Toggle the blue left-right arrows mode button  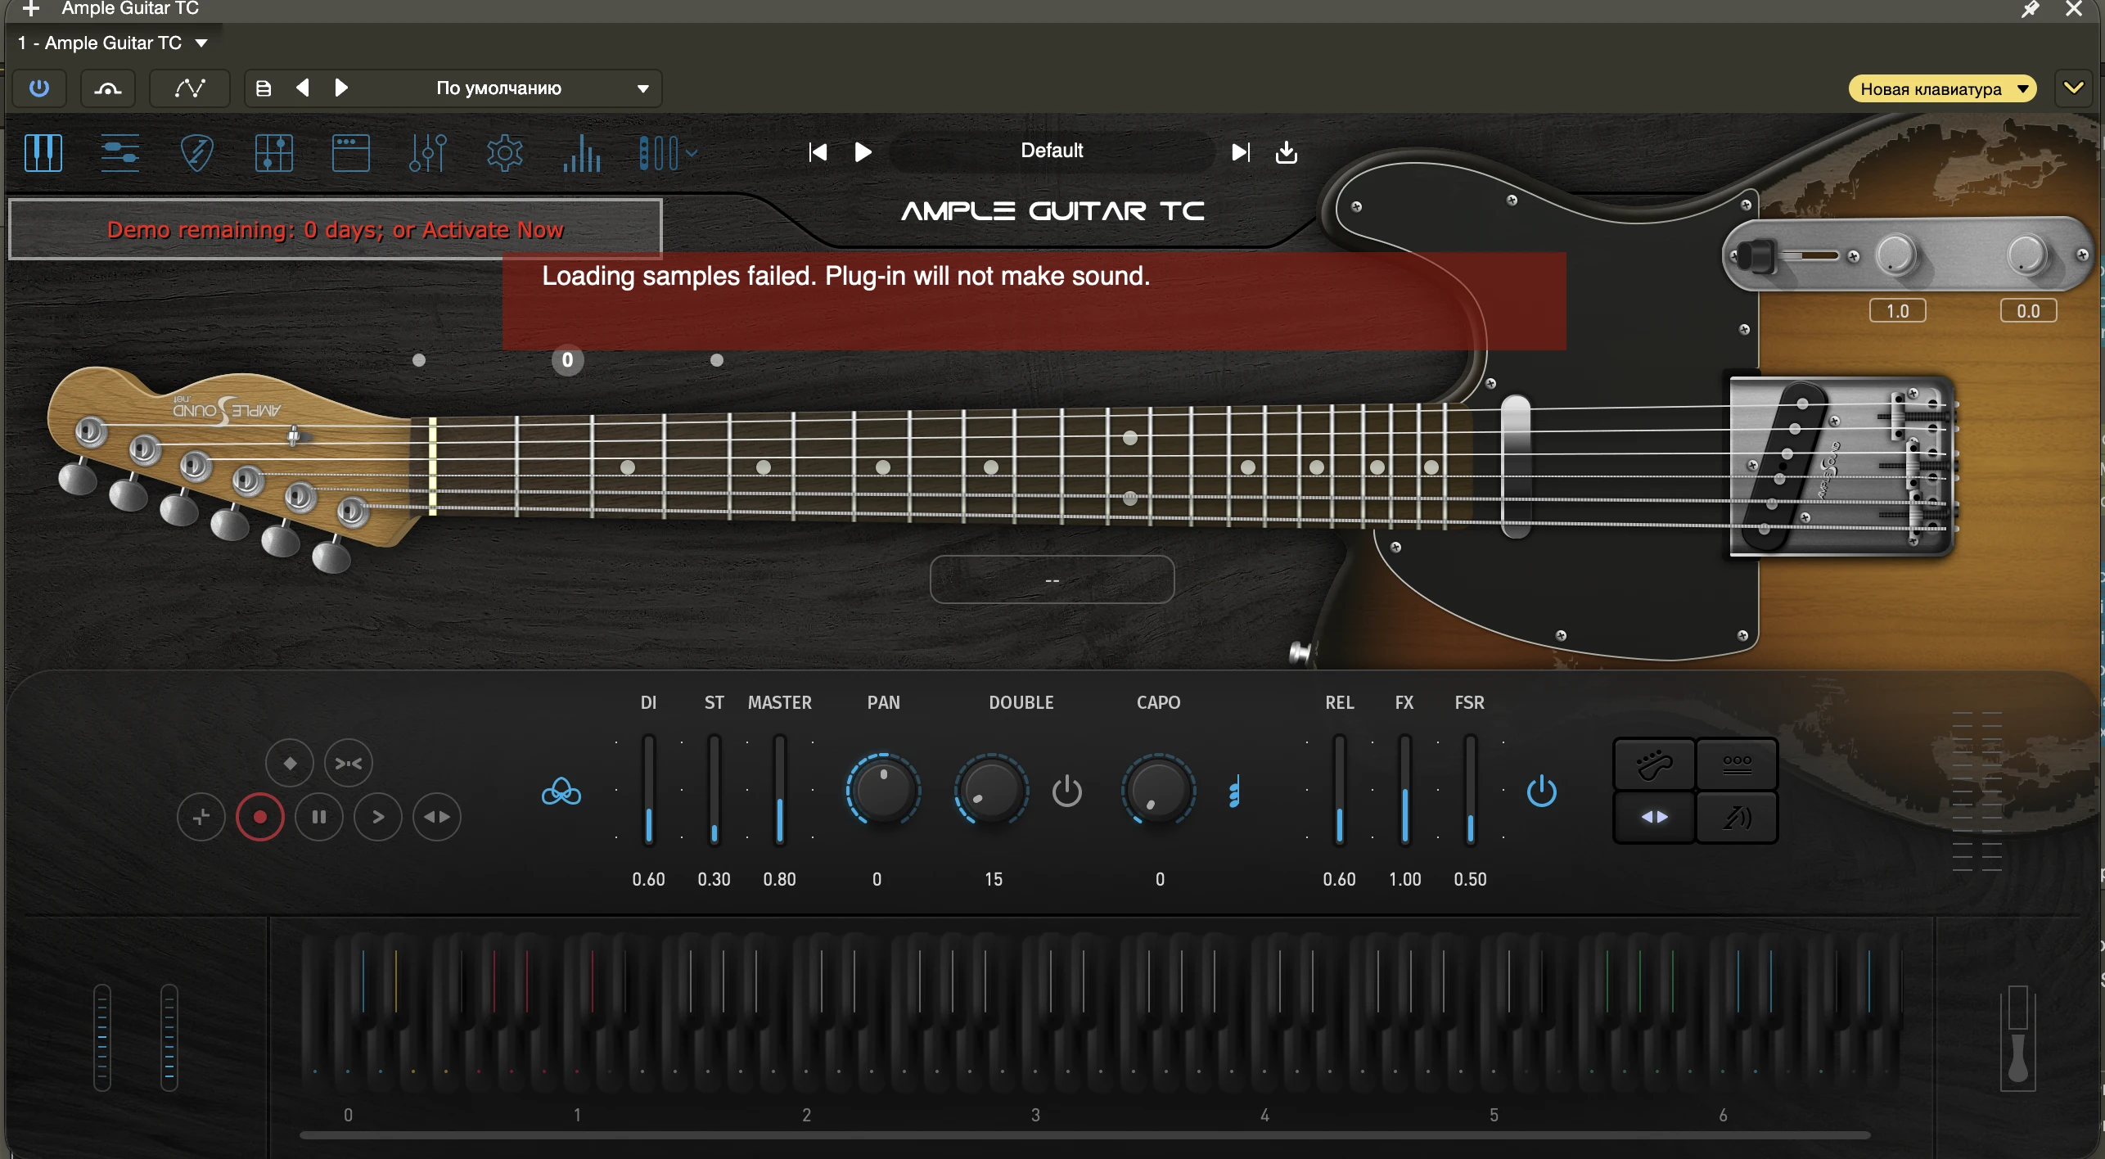tap(1654, 817)
